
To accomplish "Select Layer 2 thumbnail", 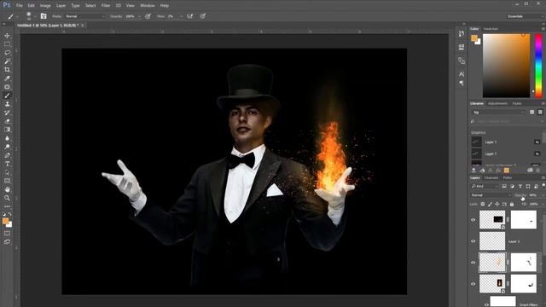I will (x=492, y=240).
